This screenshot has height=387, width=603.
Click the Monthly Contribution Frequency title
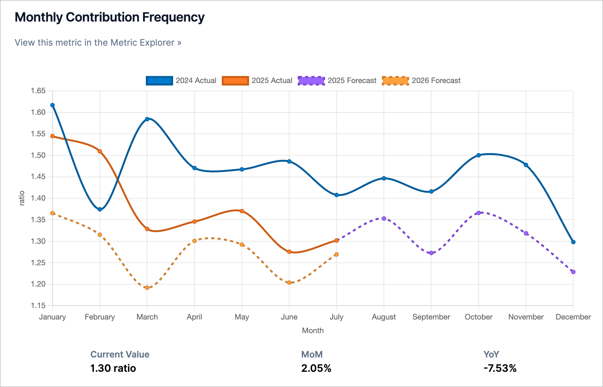110,17
